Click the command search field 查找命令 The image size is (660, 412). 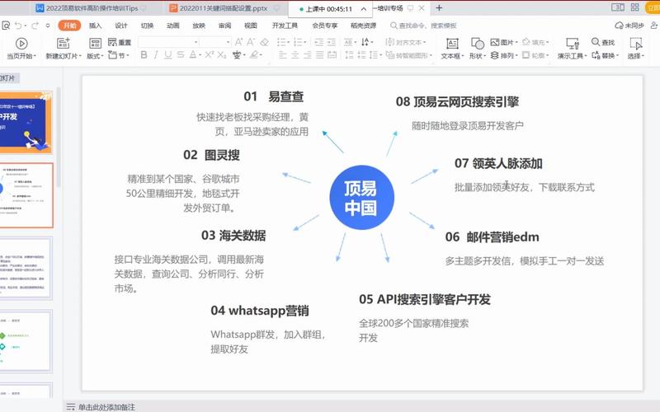point(423,26)
